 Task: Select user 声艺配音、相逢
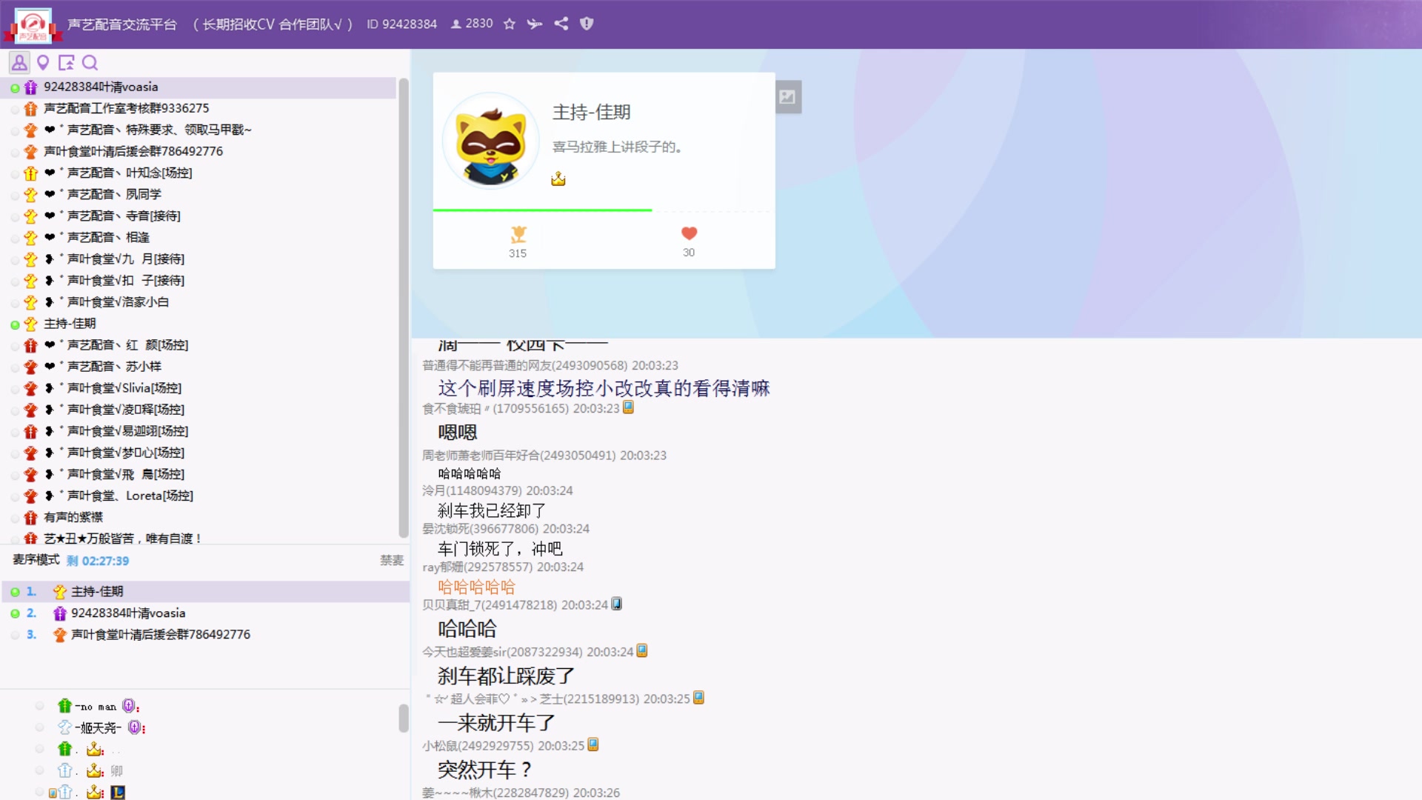200,237
